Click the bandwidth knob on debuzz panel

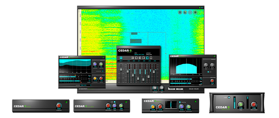[x=189, y=107]
